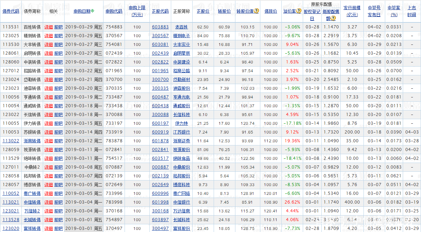421x232 pixels.
Task: Open 详细 link for 迪森转债
Action: (48, 88)
